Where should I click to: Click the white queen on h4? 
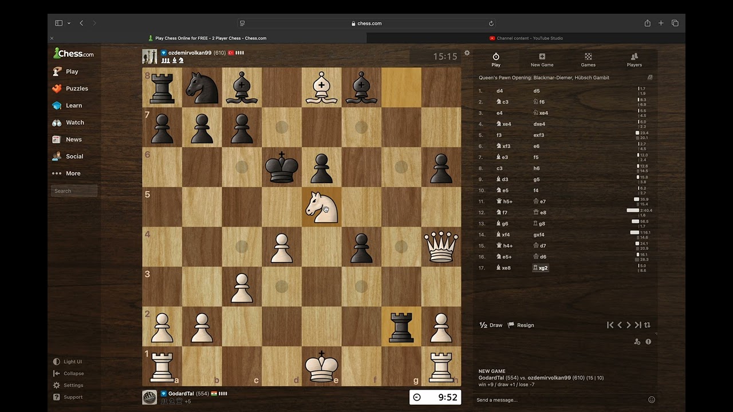click(441, 247)
